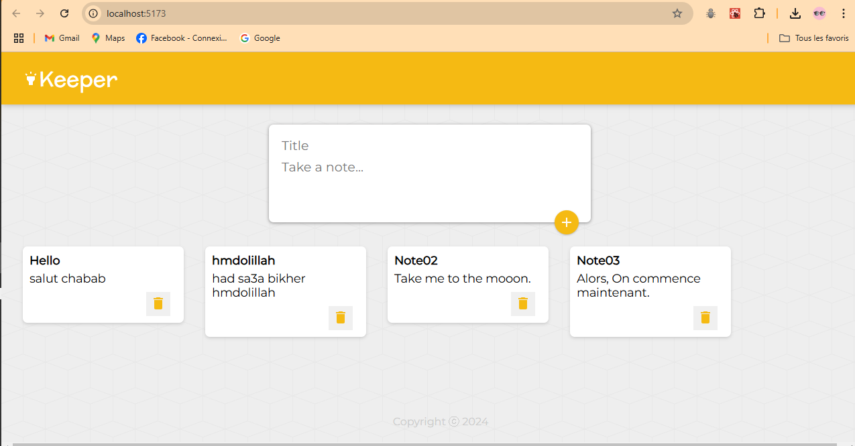The height and width of the screenshot is (446, 855).
Task: Remove Note03 using its trash icon
Action: coord(705,317)
